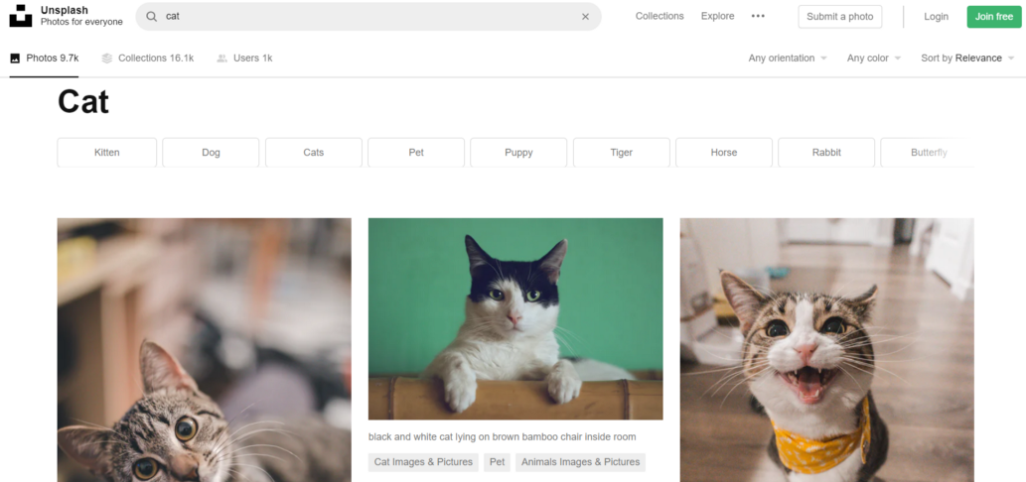1026x482 pixels.
Task: Clear the search field with X
Action: (x=586, y=16)
